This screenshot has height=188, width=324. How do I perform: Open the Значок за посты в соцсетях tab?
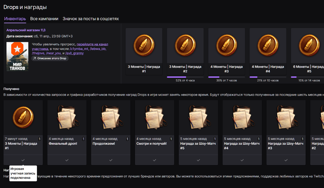[x=91, y=19]
